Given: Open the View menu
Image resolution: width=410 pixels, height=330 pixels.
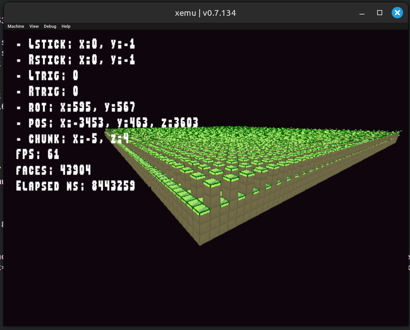Looking at the screenshot, I should (34, 26).
